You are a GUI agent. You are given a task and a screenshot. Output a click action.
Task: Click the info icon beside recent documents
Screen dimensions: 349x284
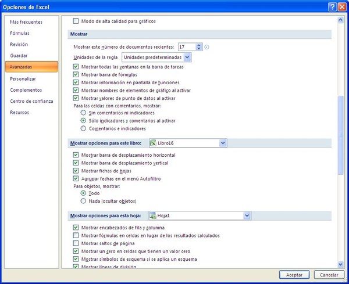pos(206,47)
